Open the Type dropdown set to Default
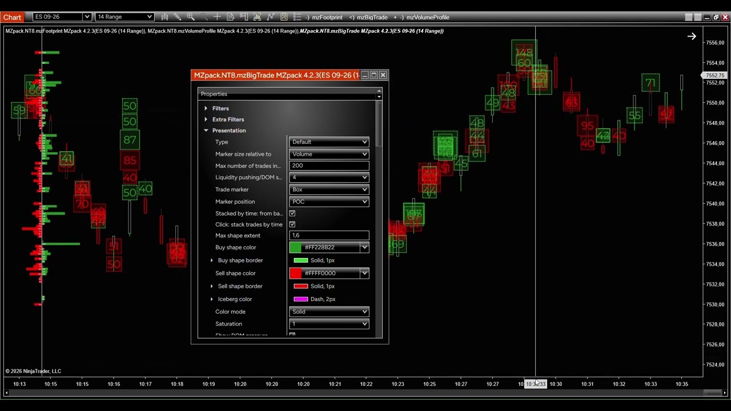The width and height of the screenshot is (731, 411). [x=330, y=142]
